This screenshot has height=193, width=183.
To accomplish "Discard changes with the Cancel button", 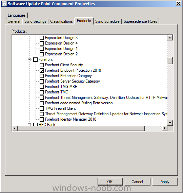I will click(138, 182).
